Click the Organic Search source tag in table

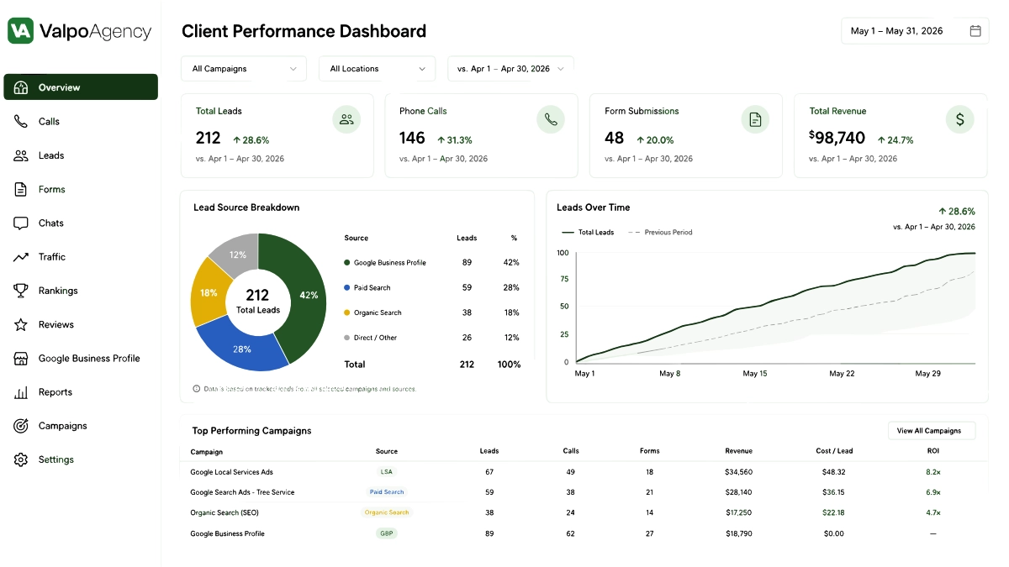(387, 512)
